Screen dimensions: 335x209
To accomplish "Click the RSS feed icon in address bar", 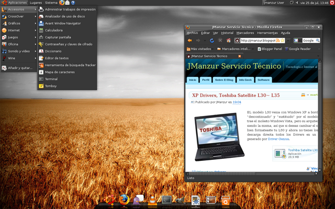I will click(x=278, y=41).
